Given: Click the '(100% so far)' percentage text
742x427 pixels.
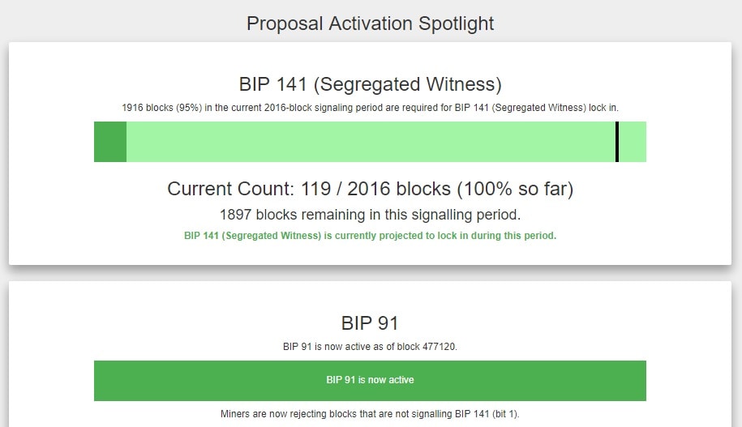Looking at the screenshot, I should pos(514,189).
